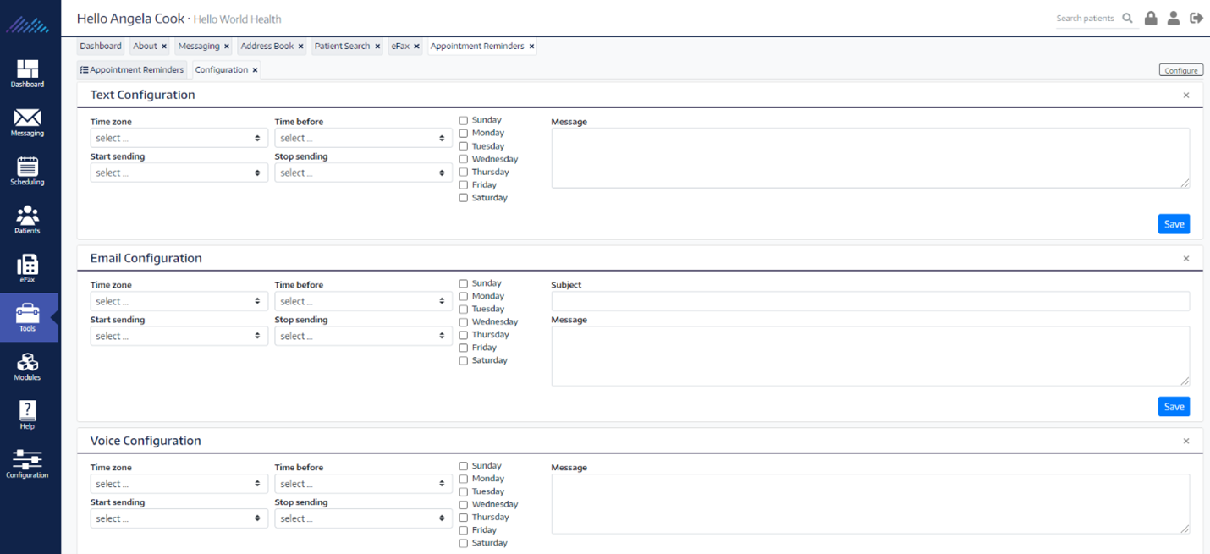Enable Monday in Text Configuration

pyautogui.click(x=463, y=133)
